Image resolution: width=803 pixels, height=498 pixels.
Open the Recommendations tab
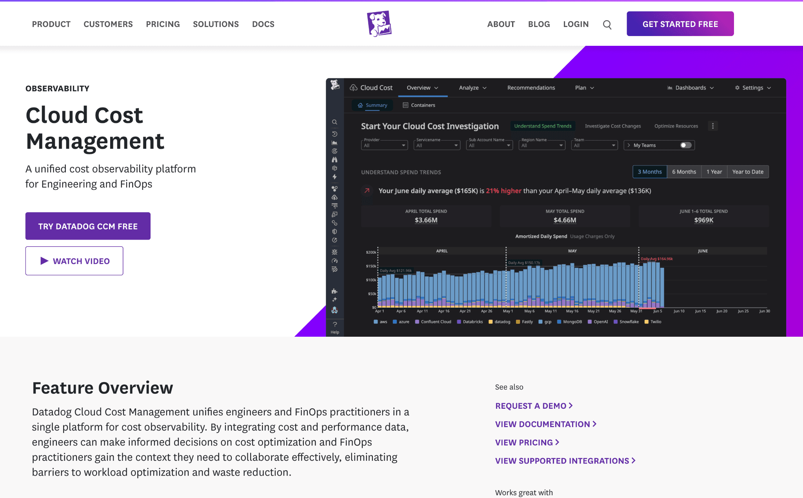[531, 88]
